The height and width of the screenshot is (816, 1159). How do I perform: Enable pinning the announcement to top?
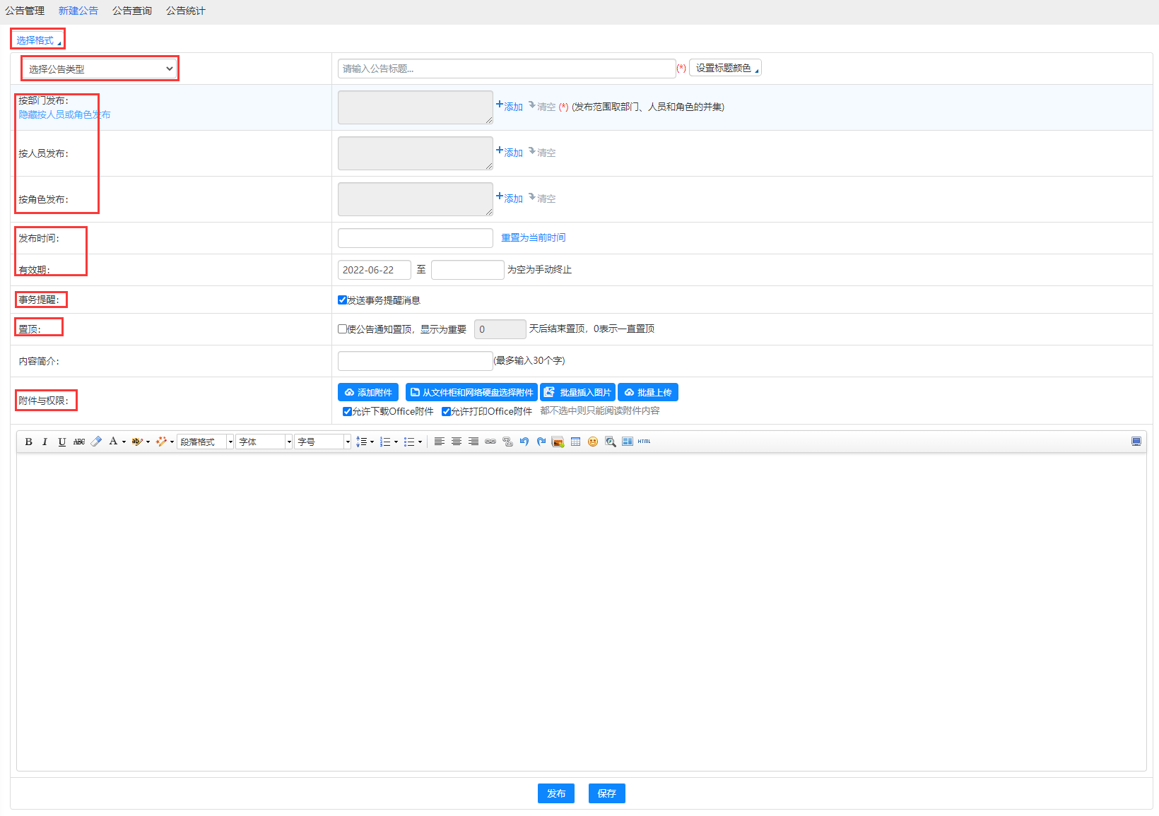(x=343, y=329)
